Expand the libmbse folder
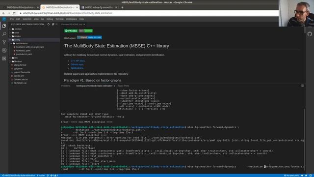The width and height of the screenshot is (314, 177). (18, 61)
